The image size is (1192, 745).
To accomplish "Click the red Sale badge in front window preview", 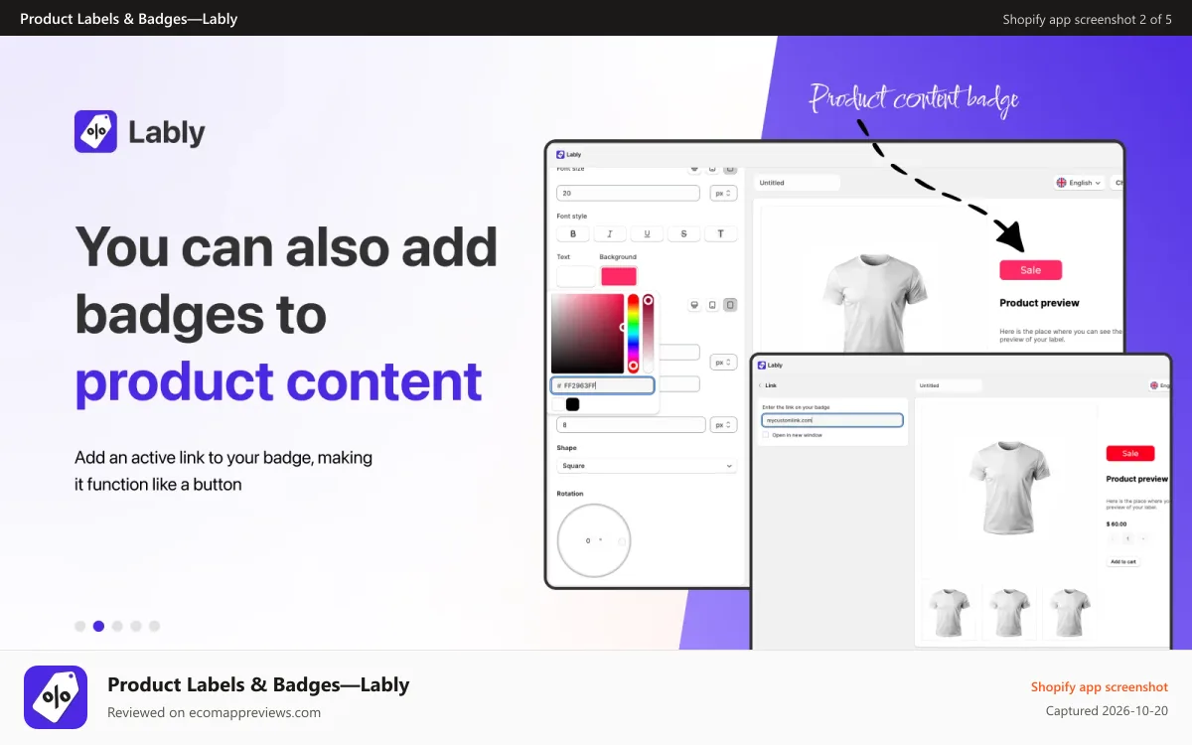I will [1130, 453].
